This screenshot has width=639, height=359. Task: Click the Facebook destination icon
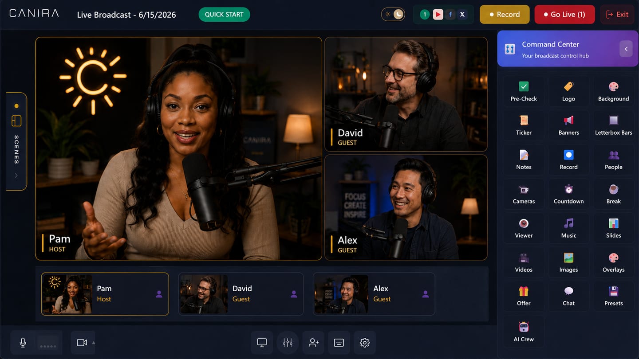point(450,15)
